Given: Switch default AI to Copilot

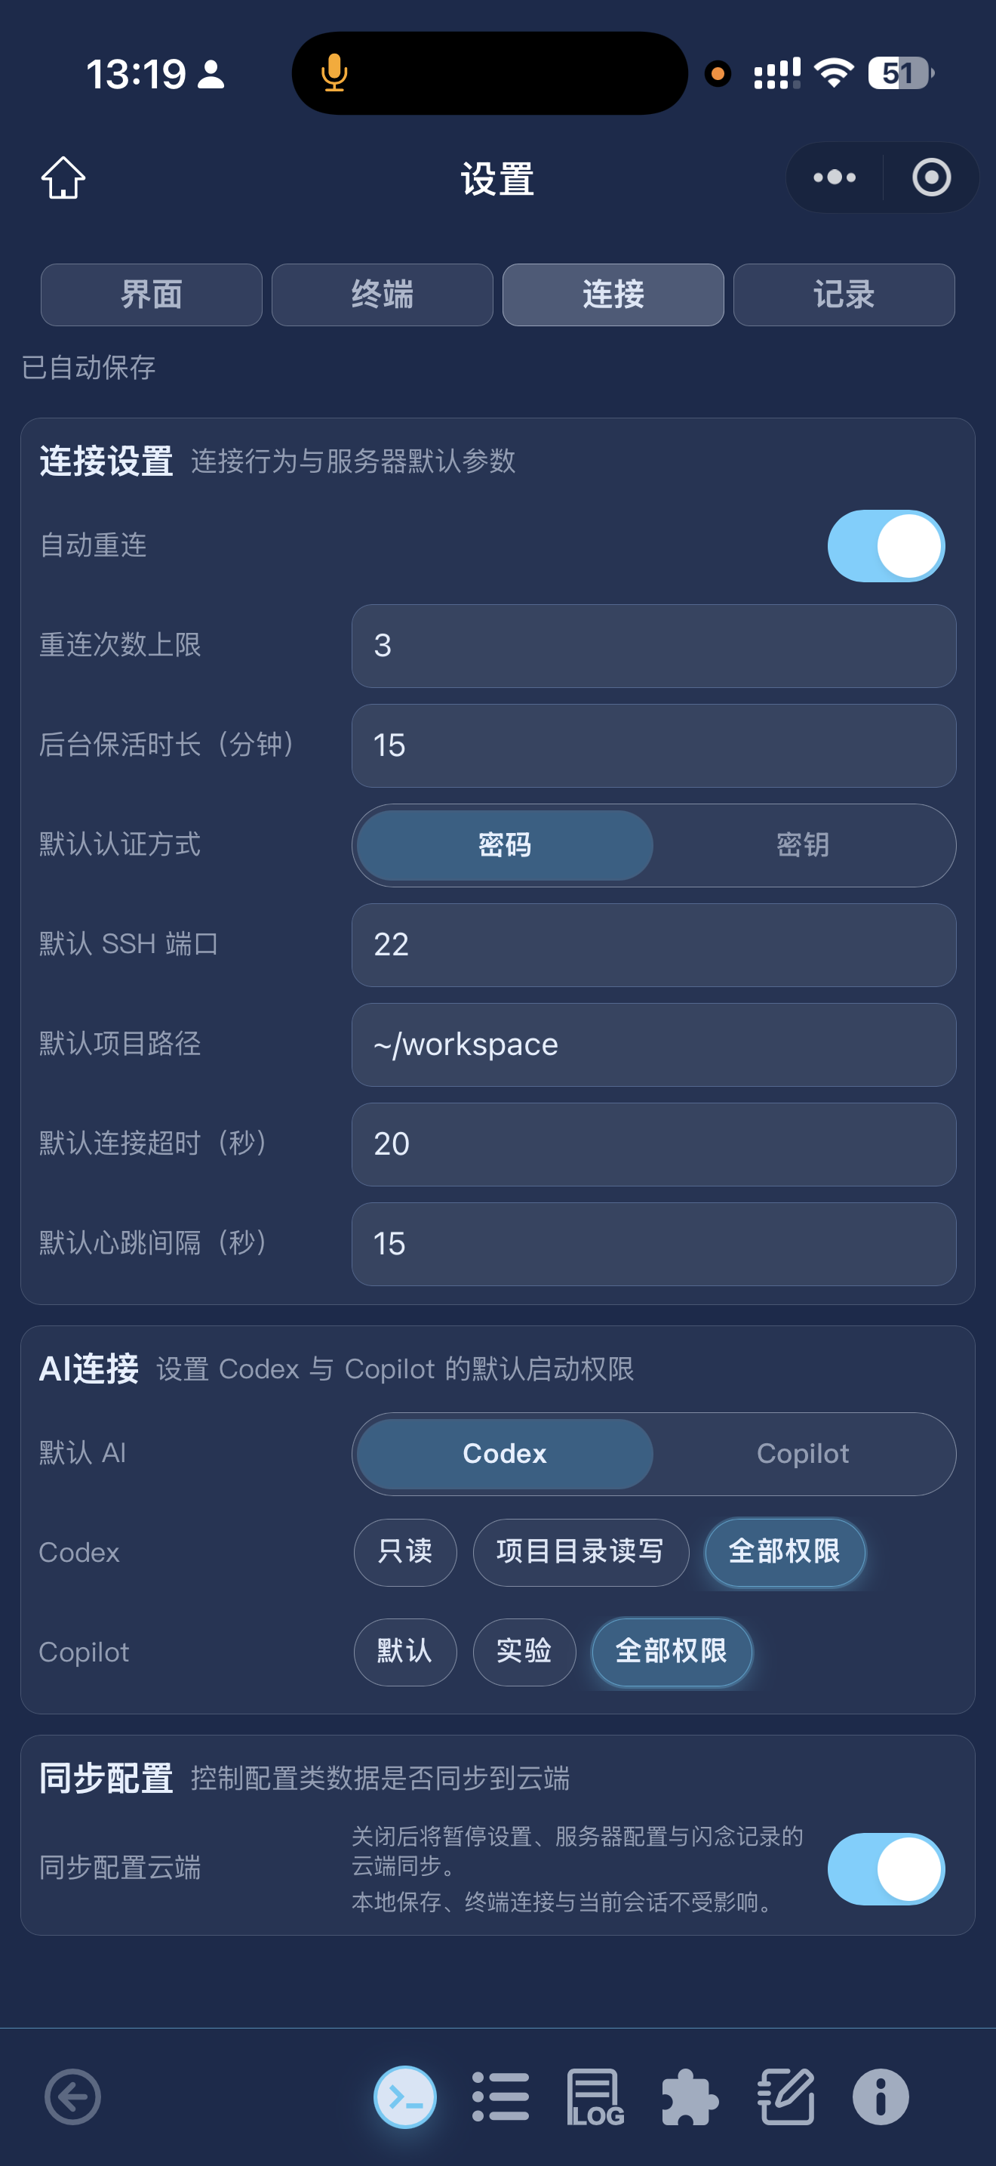Looking at the screenshot, I should click(803, 1453).
